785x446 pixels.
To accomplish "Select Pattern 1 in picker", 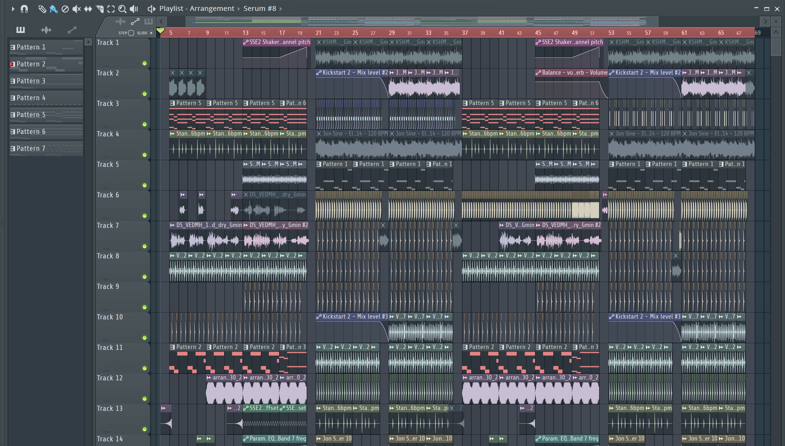I will click(46, 47).
